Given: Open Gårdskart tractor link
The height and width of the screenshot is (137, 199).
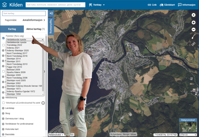Looking at the screenshot, I should click(167, 5).
